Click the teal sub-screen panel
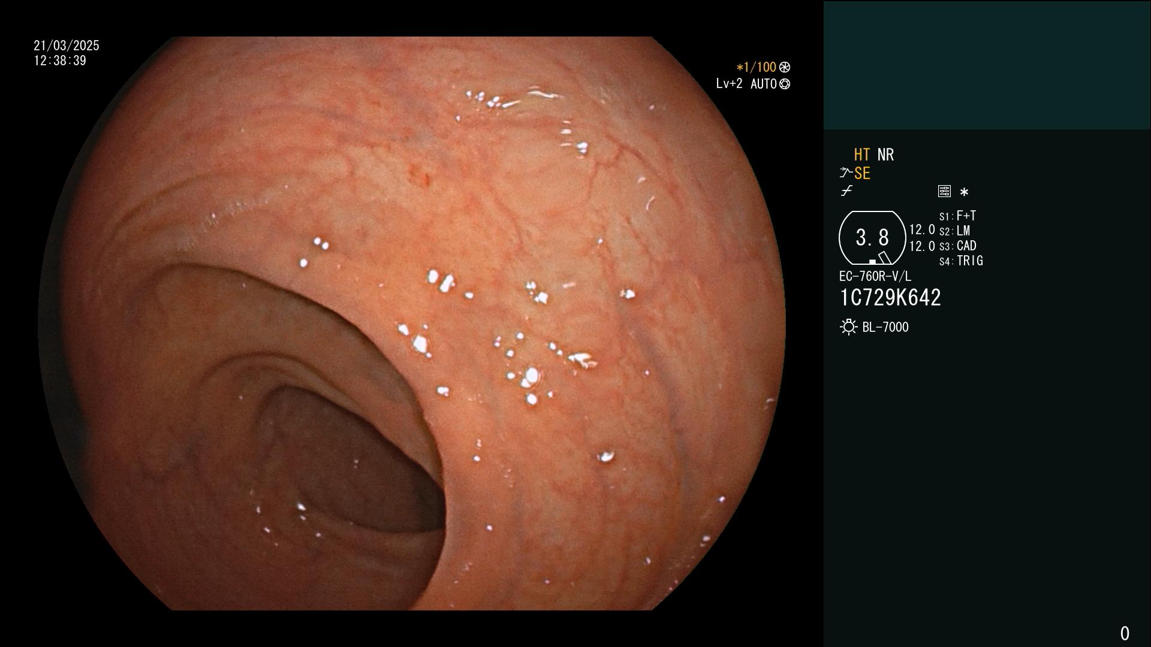 tap(987, 65)
